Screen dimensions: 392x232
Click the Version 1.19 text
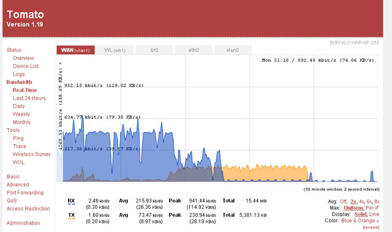point(24,24)
